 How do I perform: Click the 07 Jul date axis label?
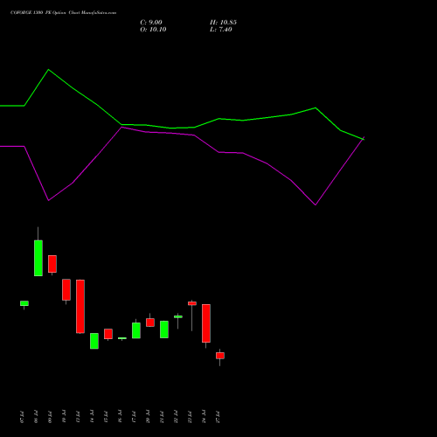coord(22,417)
